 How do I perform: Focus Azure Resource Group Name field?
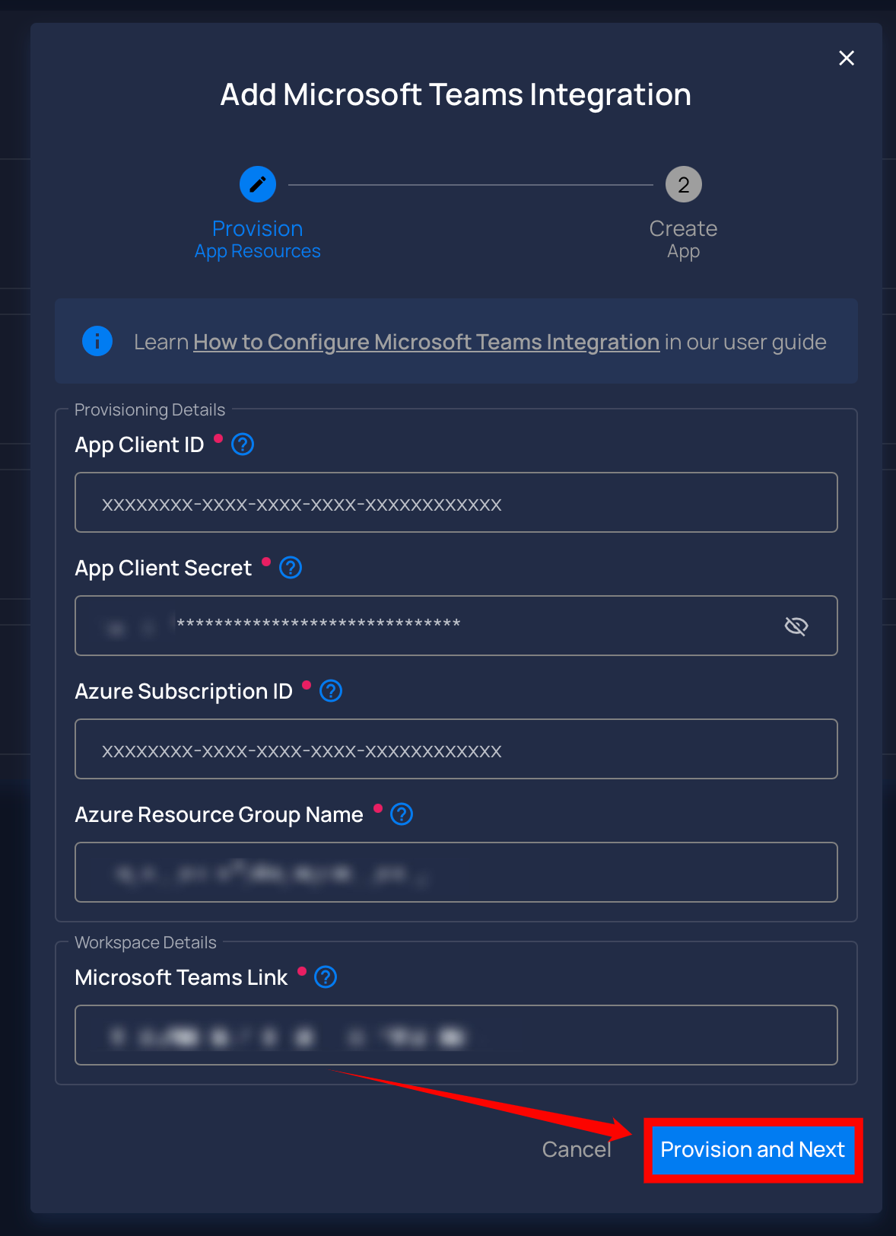456,872
